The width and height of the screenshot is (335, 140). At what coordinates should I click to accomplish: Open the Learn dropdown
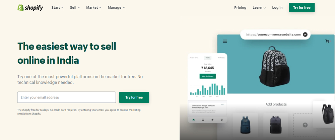[x=259, y=7]
